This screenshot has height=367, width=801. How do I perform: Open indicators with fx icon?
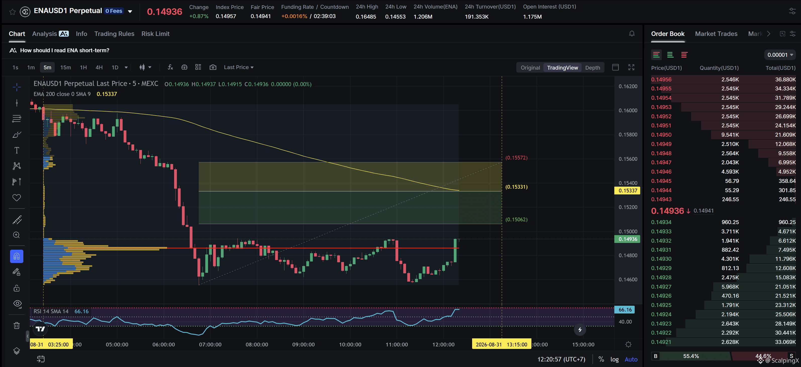[170, 67]
